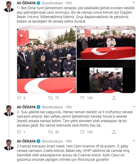Screen dimensions: 139x164
Task: Click the profile avatar of the third tweet
Action: pyautogui.click(x=9, y=145)
